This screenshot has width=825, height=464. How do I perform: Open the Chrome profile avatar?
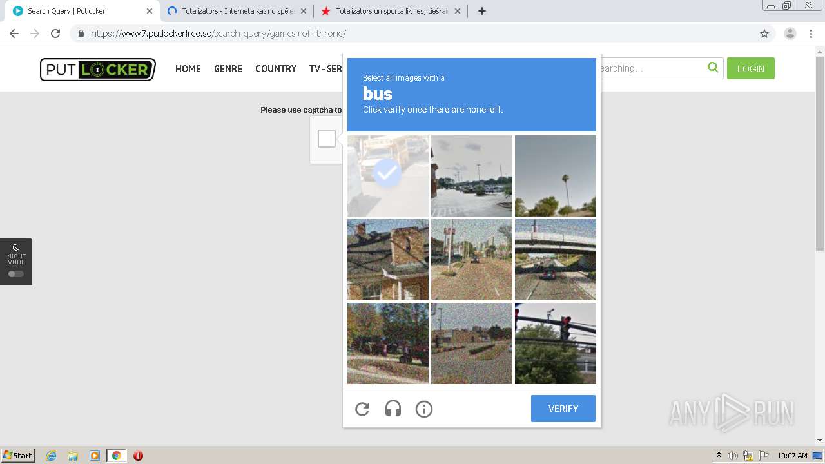tap(790, 34)
